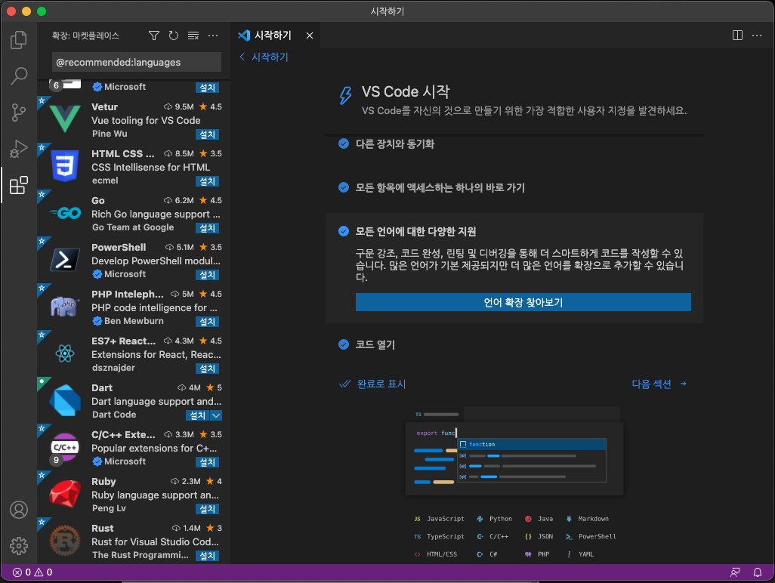Install the C/C++ Extension Pack
This screenshot has height=583, width=775.
click(207, 462)
